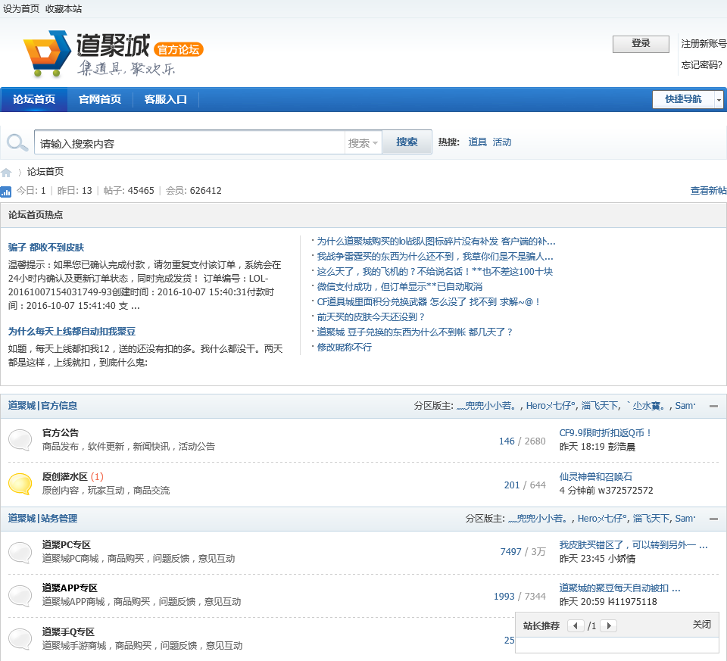Screen dimensions: 727x661
Task: Open 为什么每天上线都自动扣我聚豆 post
Action: (x=72, y=332)
